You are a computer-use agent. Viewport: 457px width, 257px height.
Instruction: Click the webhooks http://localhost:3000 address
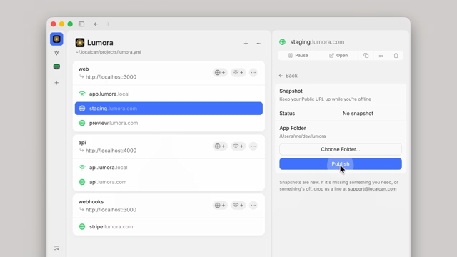coord(111,210)
